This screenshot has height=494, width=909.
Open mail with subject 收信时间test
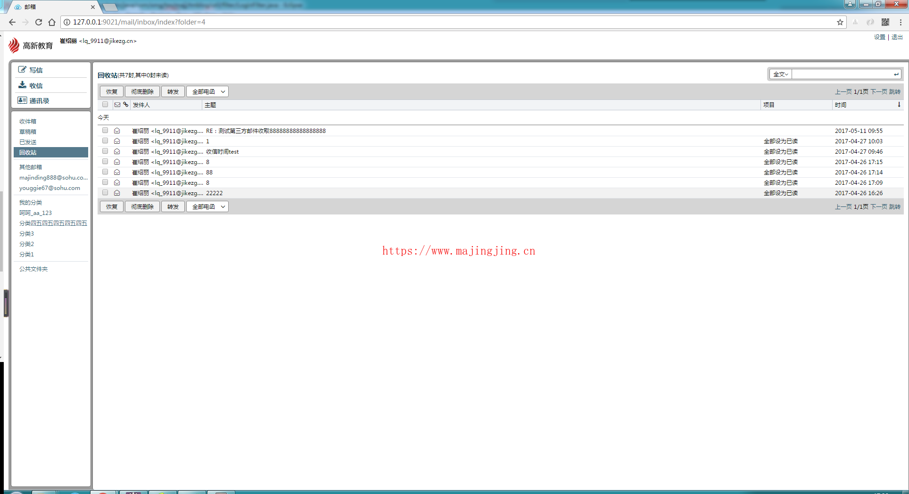click(x=223, y=152)
